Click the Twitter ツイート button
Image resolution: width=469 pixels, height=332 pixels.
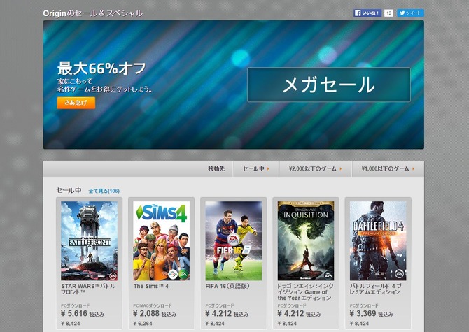(x=410, y=13)
